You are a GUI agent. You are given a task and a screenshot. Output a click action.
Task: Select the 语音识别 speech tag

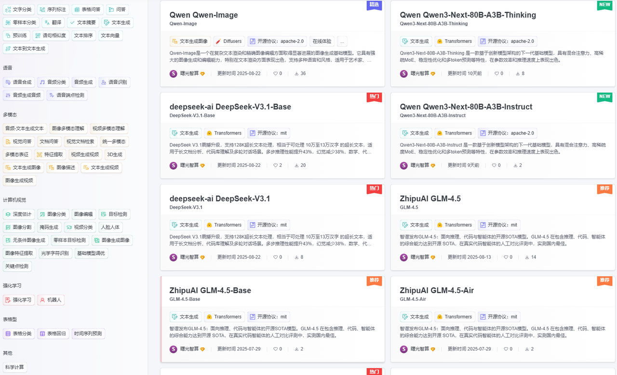tap(114, 82)
